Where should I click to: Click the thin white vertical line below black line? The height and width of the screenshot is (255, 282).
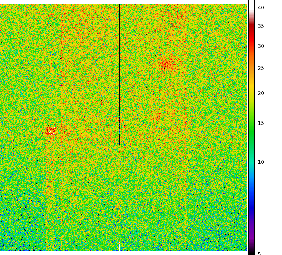point(119,195)
